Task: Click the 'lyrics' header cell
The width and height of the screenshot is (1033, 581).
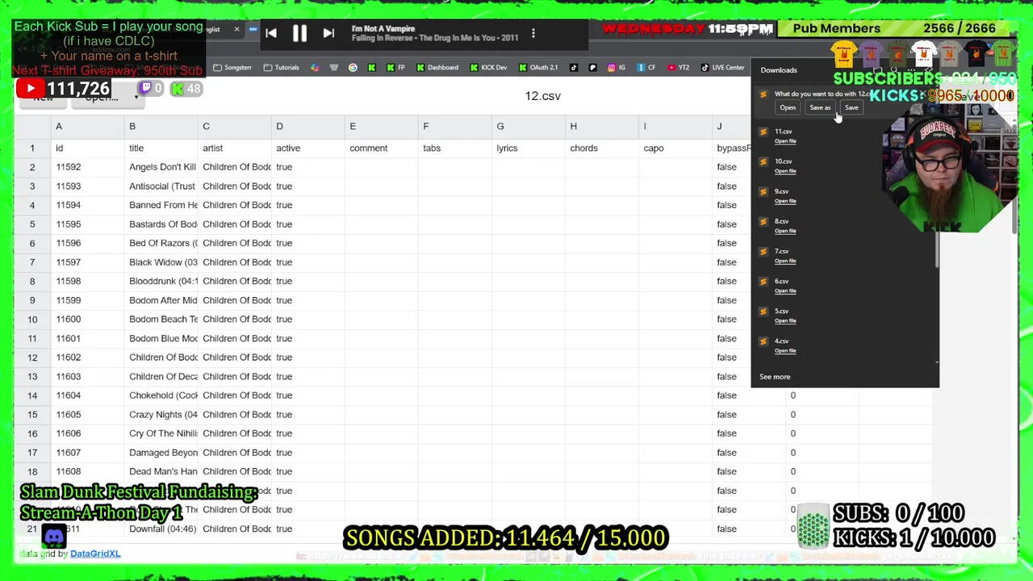Action: coord(529,148)
